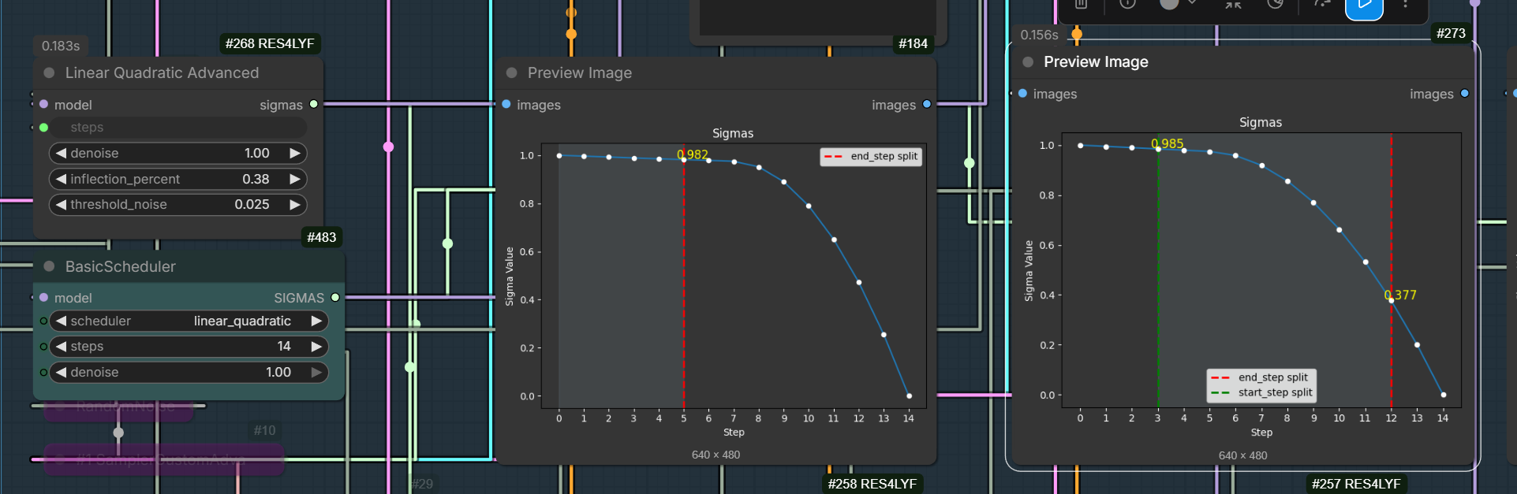Collapse the BasicScheduler node via its title dot
Screen dimensions: 1517x494
pyautogui.click(x=49, y=266)
